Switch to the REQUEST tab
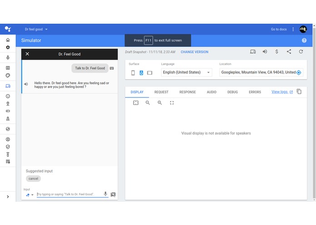This screenshot has height=225, width=316. (161, 92)
